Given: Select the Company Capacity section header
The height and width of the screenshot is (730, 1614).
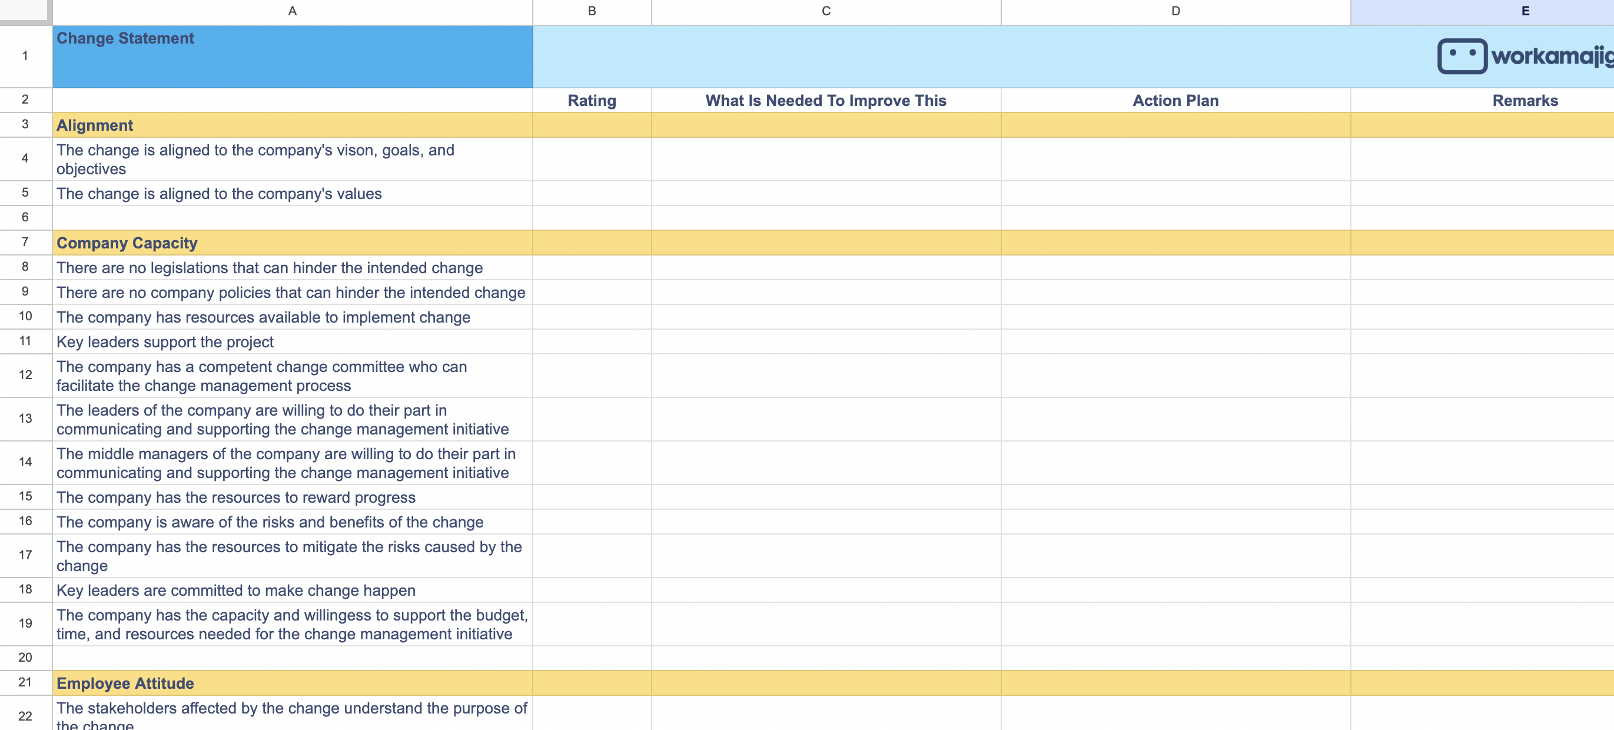Looking at the screenshot, I should (x=293, y=243).
